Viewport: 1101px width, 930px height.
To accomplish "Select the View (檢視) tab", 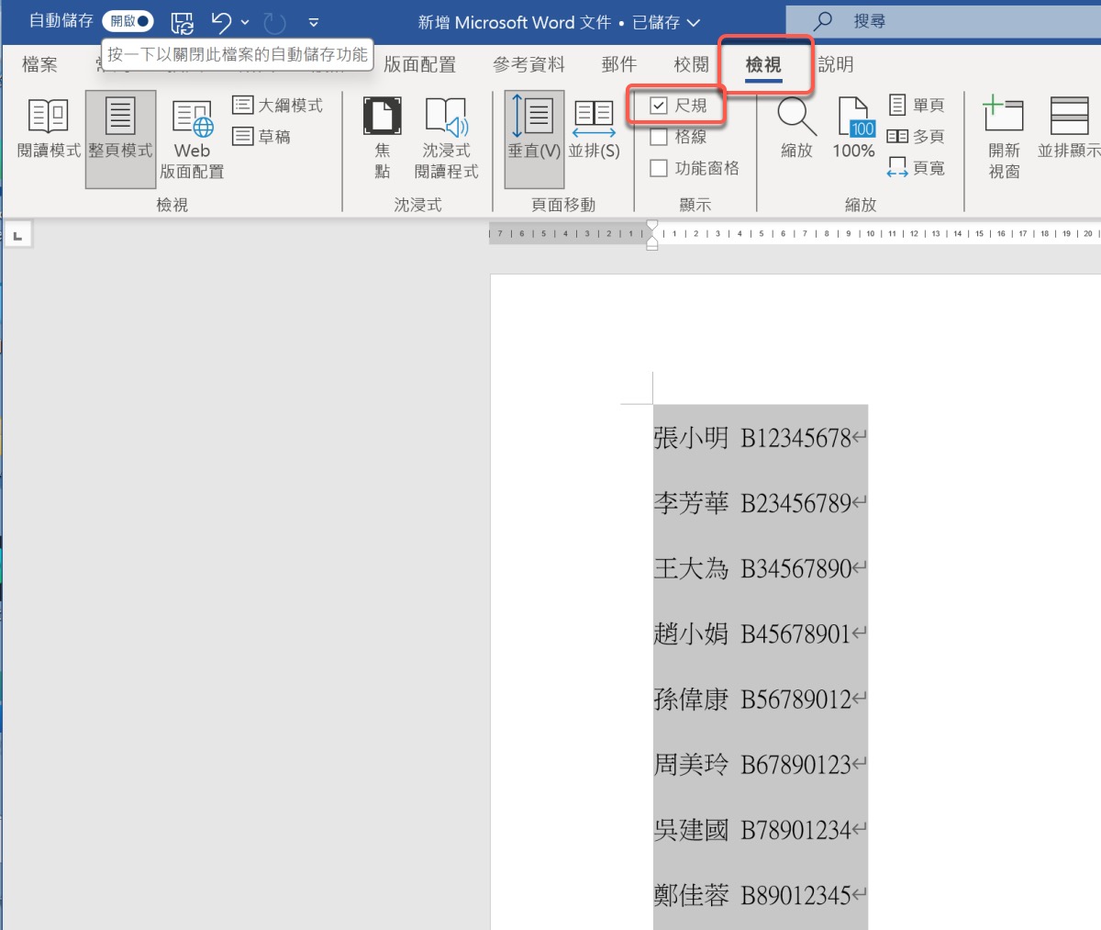I will coord(763,64).
